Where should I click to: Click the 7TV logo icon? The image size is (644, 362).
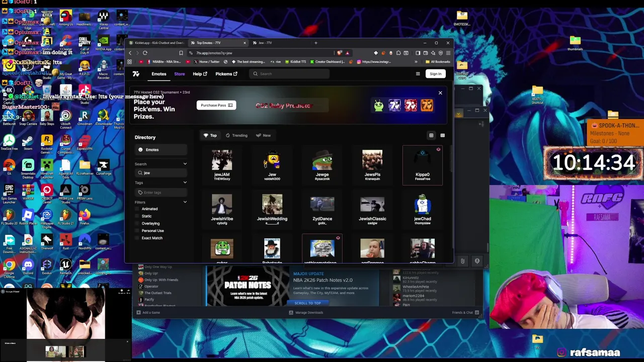coord(136,74)
